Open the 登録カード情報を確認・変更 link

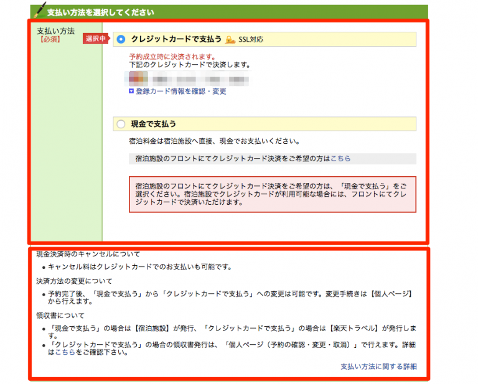pos(180,91)
